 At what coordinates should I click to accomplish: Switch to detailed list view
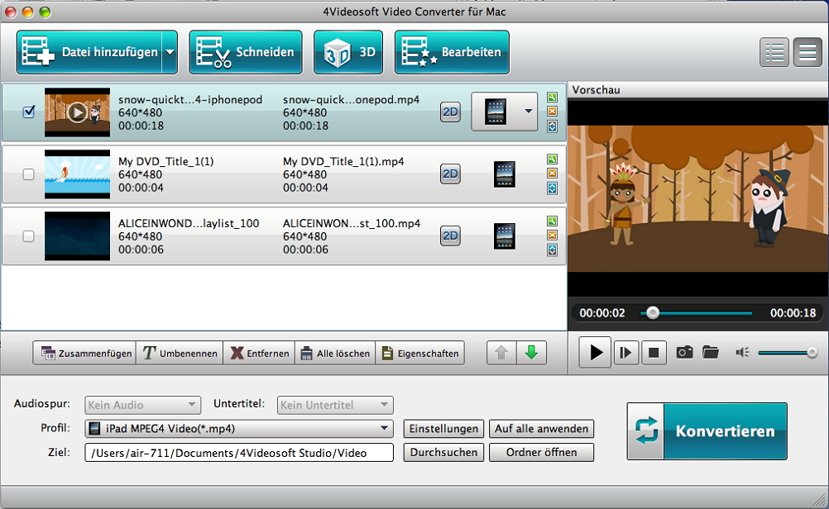(x=774, y=52)
